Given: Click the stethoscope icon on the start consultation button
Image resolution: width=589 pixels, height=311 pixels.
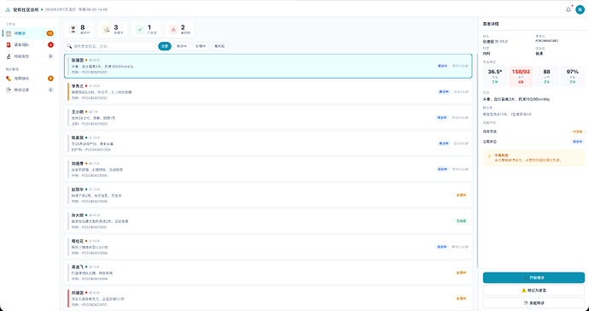Looking at the screenshot, I should [x=526, y=278].
